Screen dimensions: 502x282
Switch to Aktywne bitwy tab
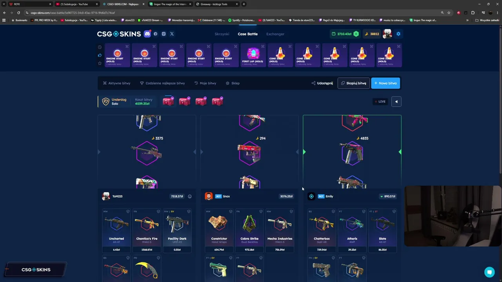pyautogui.click(x=116, y=83)
